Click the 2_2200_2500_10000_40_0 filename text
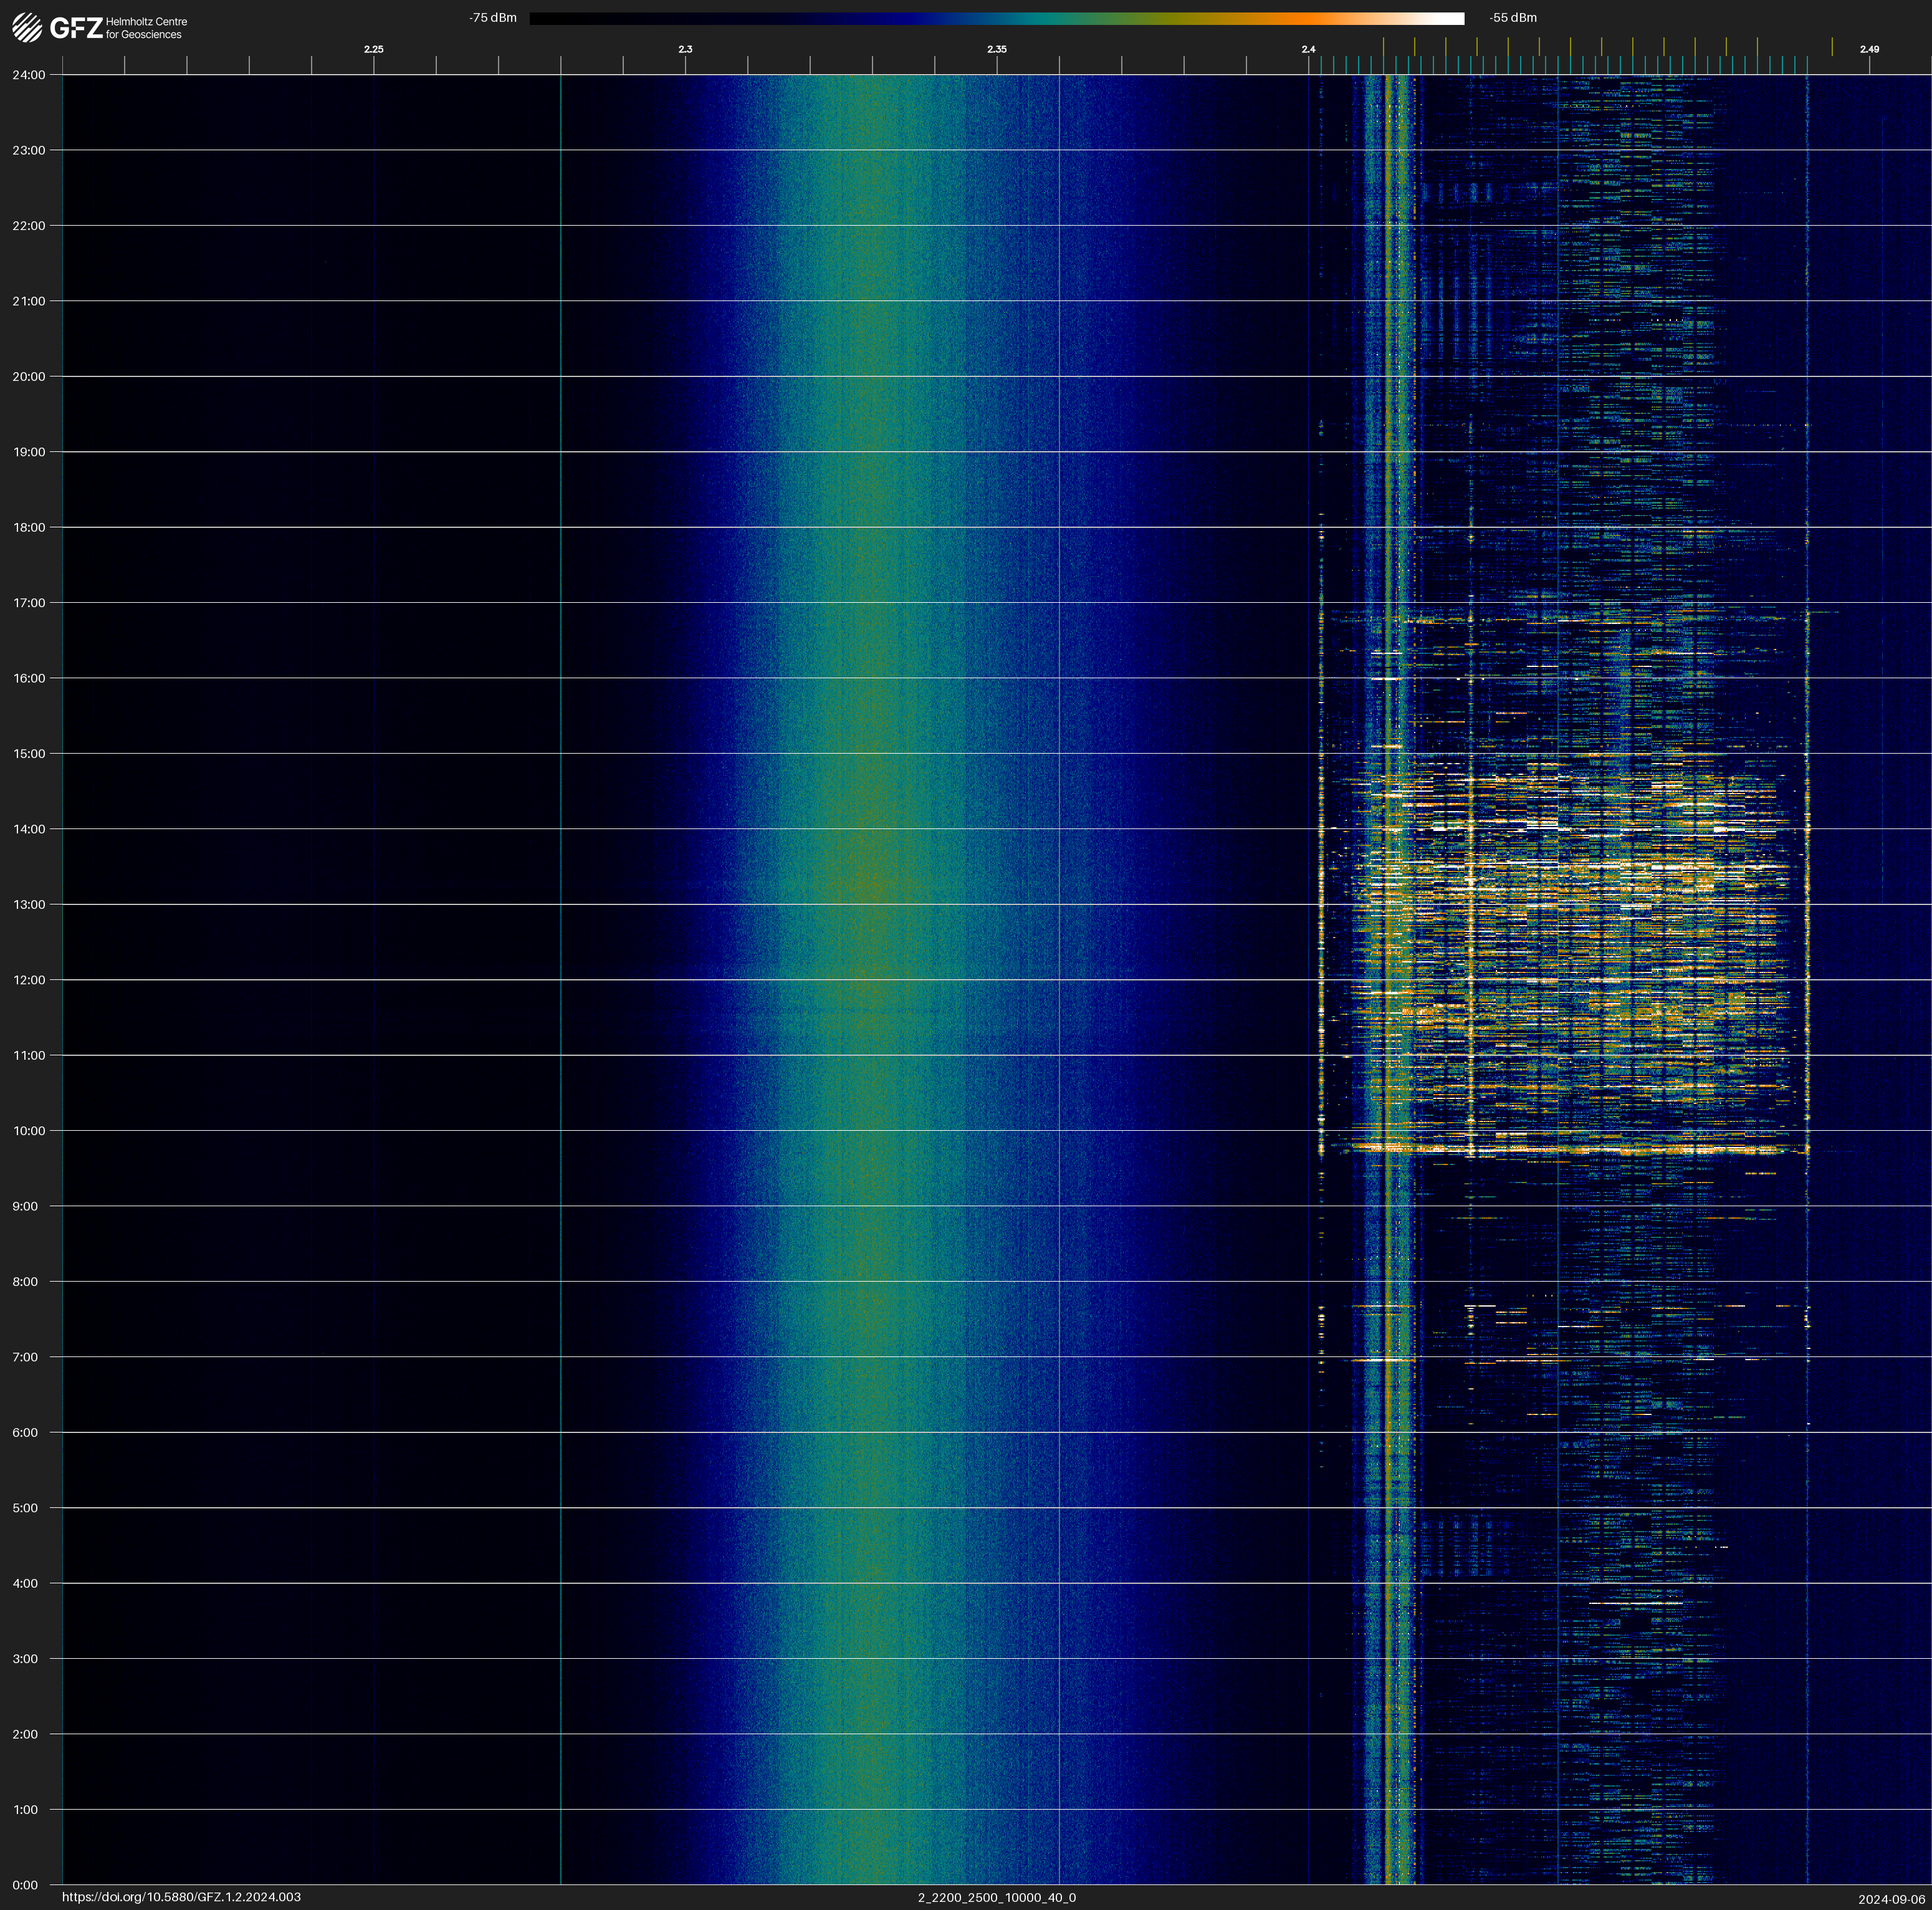The height and width of the screenshot is (1910, 1932). pyautogui.click(x=997, y=1897)
